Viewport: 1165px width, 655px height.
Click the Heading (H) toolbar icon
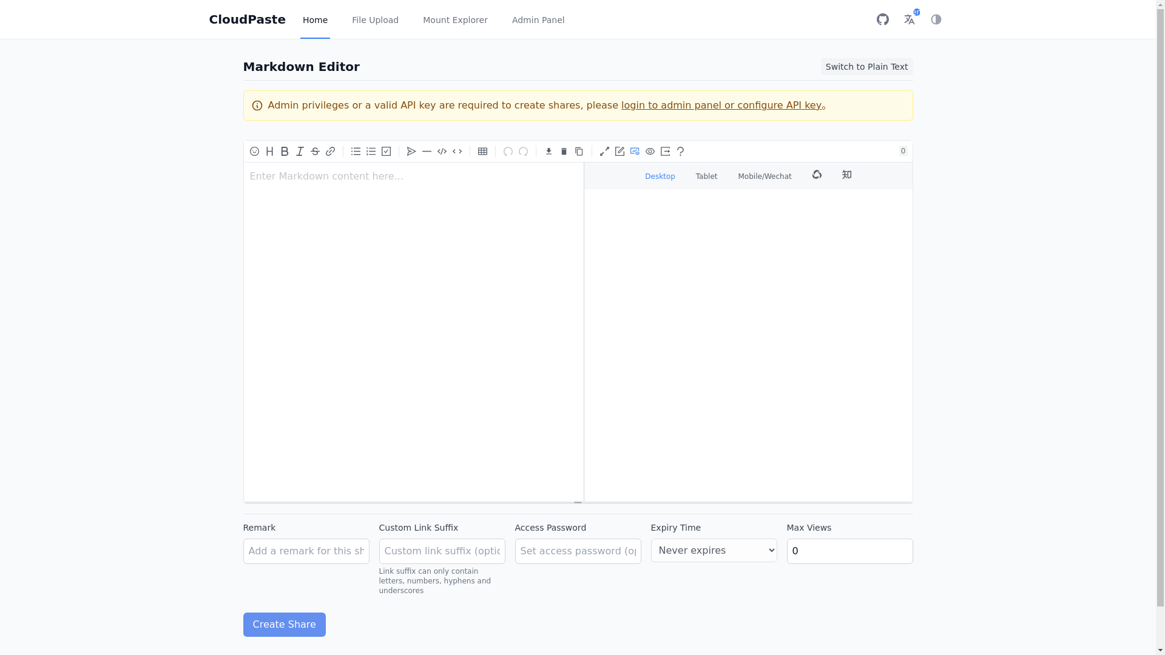(269, 152)
